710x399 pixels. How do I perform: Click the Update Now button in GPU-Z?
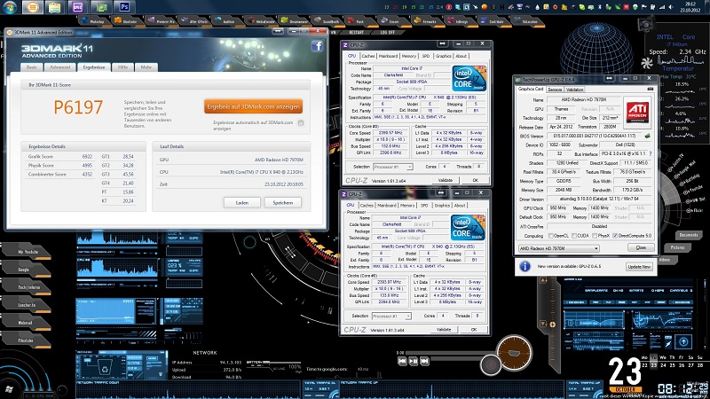(639, 267)
